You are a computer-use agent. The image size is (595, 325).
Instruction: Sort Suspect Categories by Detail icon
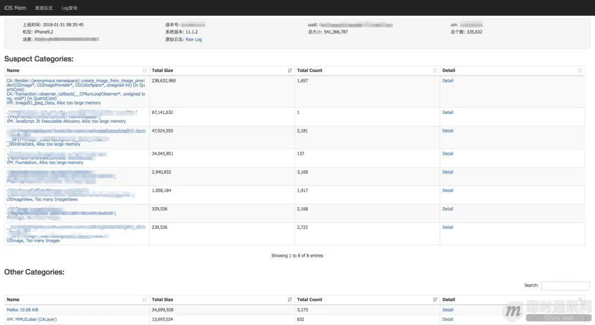(x=580, y=70)
